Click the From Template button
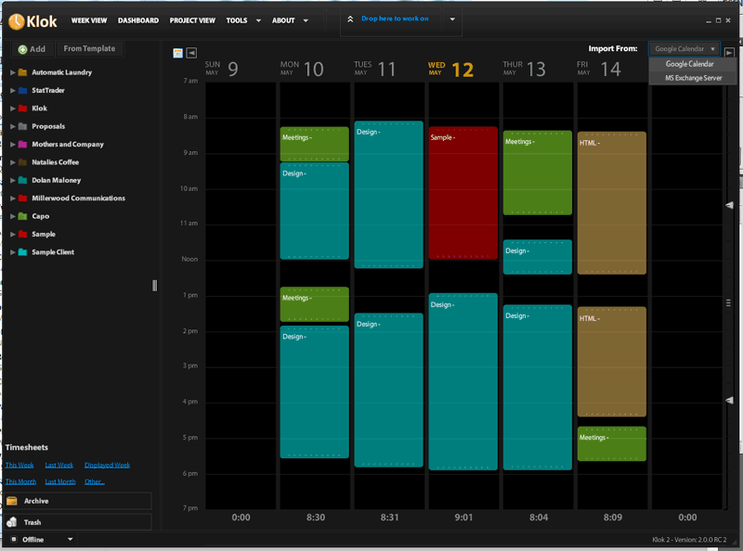The image size is (743, 551). pyautogui.click(x=89, y=48)
